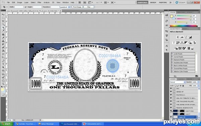Add a Levels adjustment icon
This screenshot has width=201, height=126.
point(182,37)
